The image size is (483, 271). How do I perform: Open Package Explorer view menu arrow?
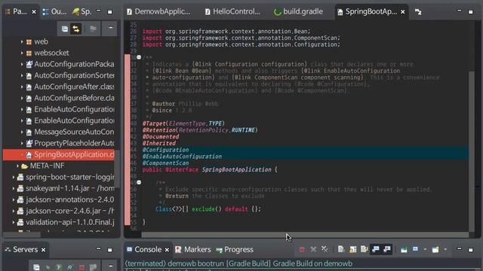pos(110,28)
